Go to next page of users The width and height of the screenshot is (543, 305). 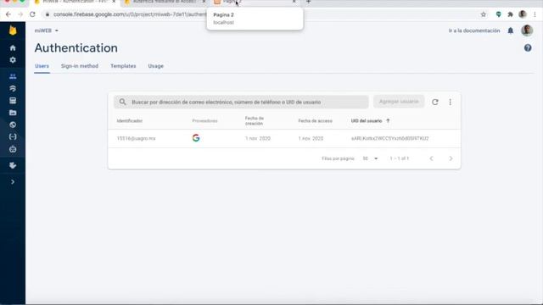click(451, 158)
